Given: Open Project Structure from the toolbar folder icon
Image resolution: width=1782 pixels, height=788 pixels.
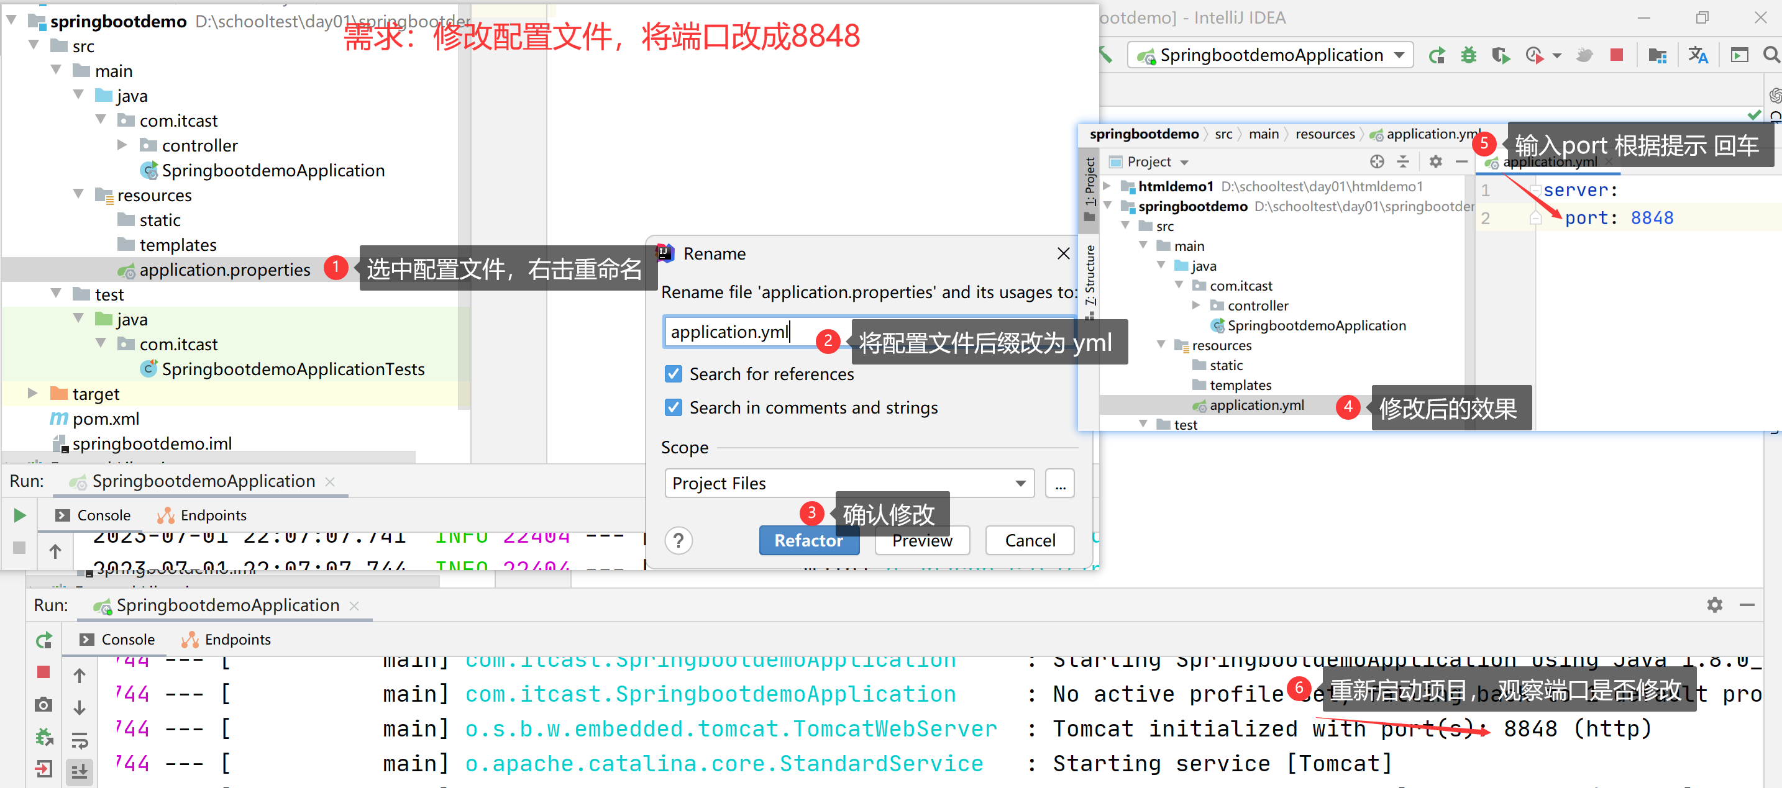Looking at the screenshot, I should tap(1658, 55).
